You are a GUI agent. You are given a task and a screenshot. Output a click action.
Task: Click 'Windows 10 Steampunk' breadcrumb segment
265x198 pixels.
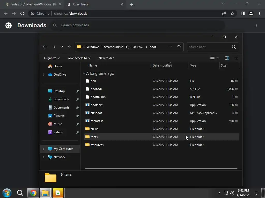click(115, 47)
